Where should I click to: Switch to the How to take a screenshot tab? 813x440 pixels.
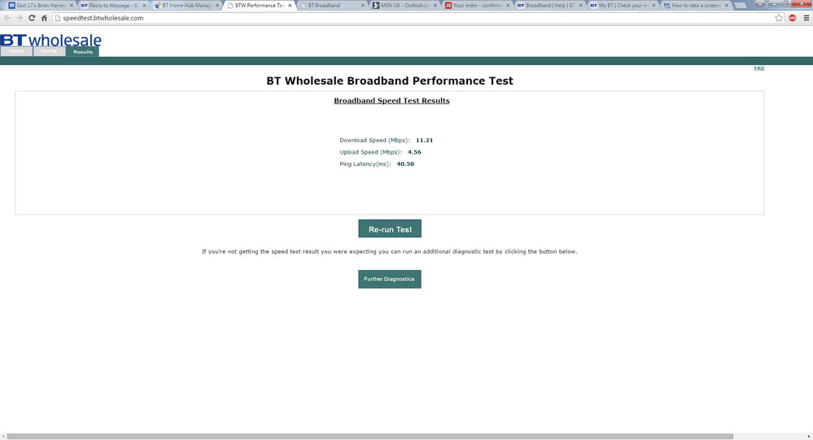tap(696, 5)
